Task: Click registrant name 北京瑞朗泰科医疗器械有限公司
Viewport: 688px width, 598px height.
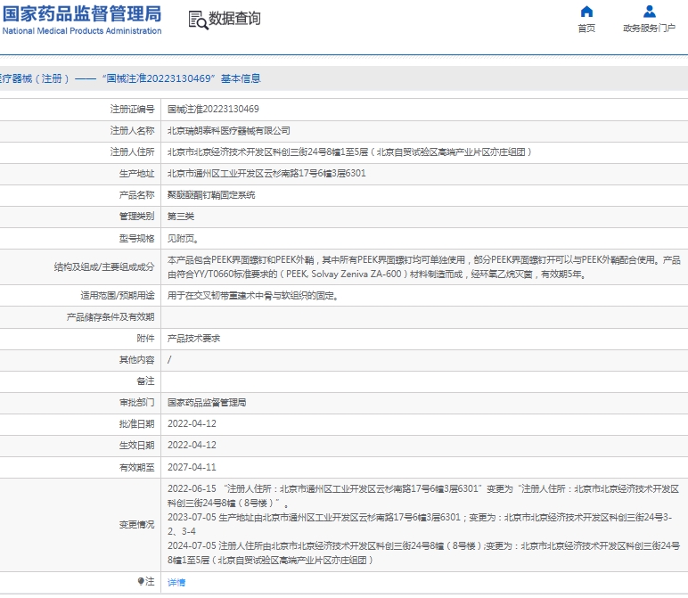Action: click(x=228, y=130)
